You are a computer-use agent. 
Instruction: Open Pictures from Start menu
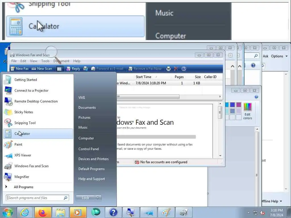(x=84, y=118)
